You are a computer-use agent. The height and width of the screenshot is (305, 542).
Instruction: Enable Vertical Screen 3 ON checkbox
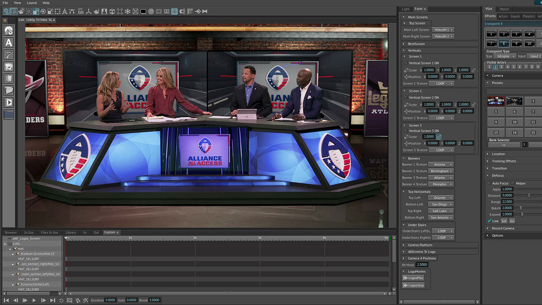(406, 131)
